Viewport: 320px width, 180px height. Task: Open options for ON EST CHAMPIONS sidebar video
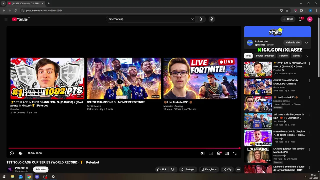click(x=309, y=81)
